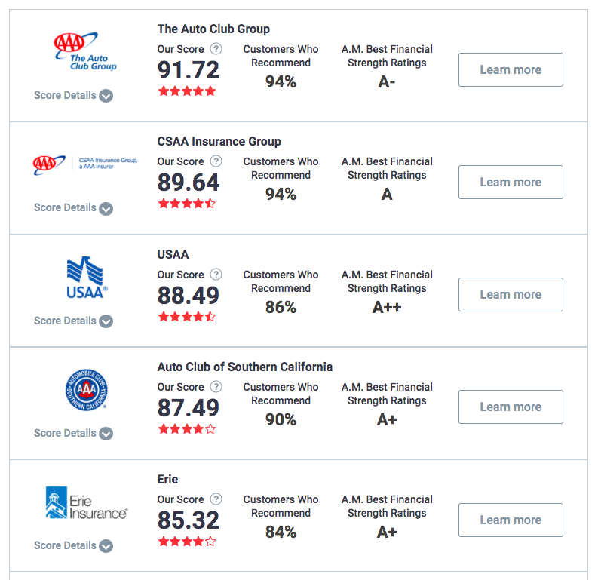The width and height of the screenshot is (601, 580).
Task: Expand Score Details for CSAA Insurance Group
Action: click(73, 208)
